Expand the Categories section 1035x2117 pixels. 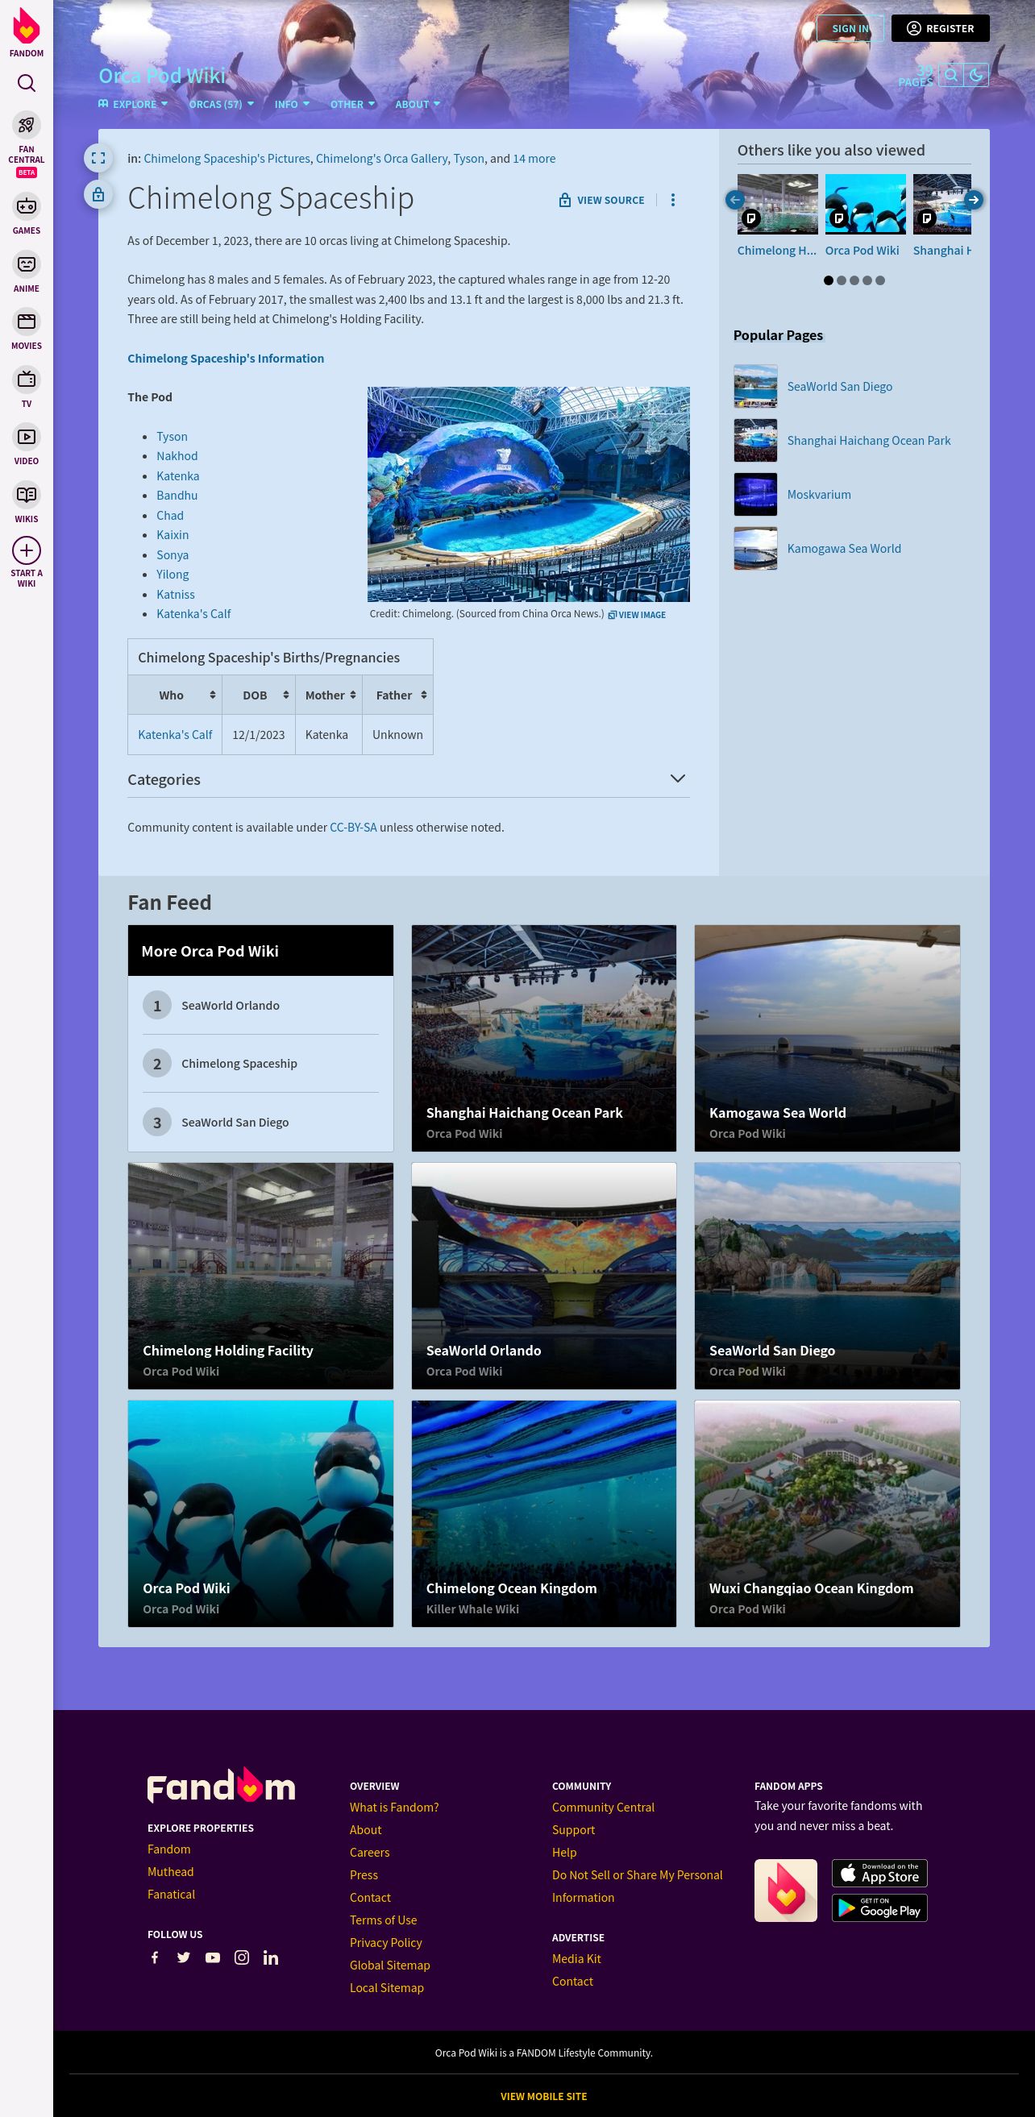click(677, 778)
